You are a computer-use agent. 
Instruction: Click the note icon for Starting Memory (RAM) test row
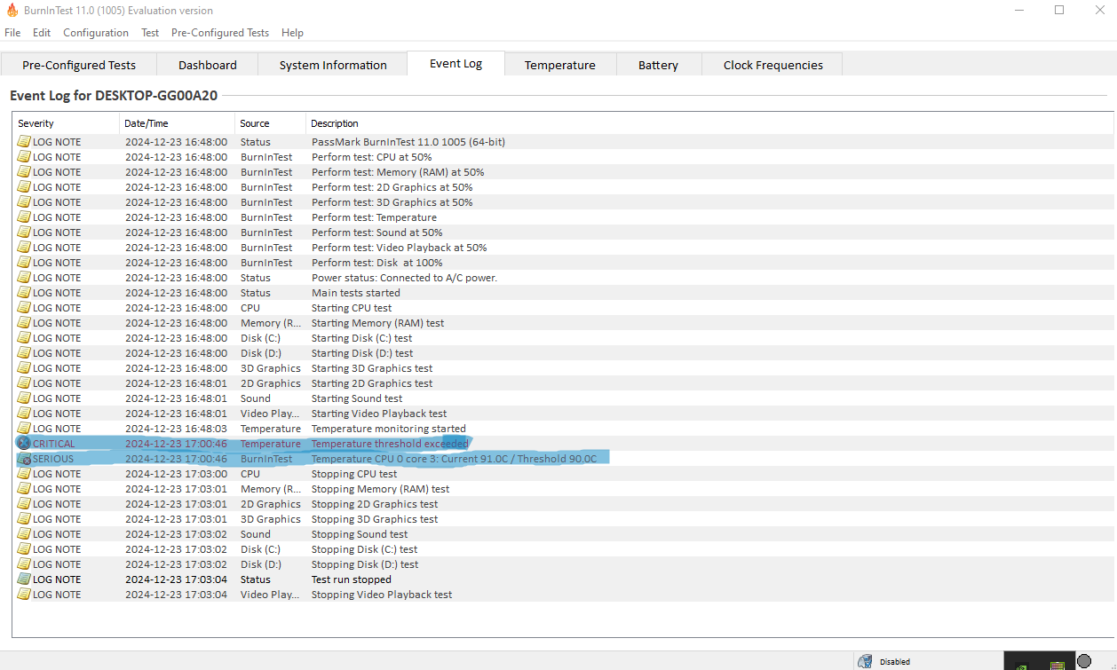coord(24,323)
